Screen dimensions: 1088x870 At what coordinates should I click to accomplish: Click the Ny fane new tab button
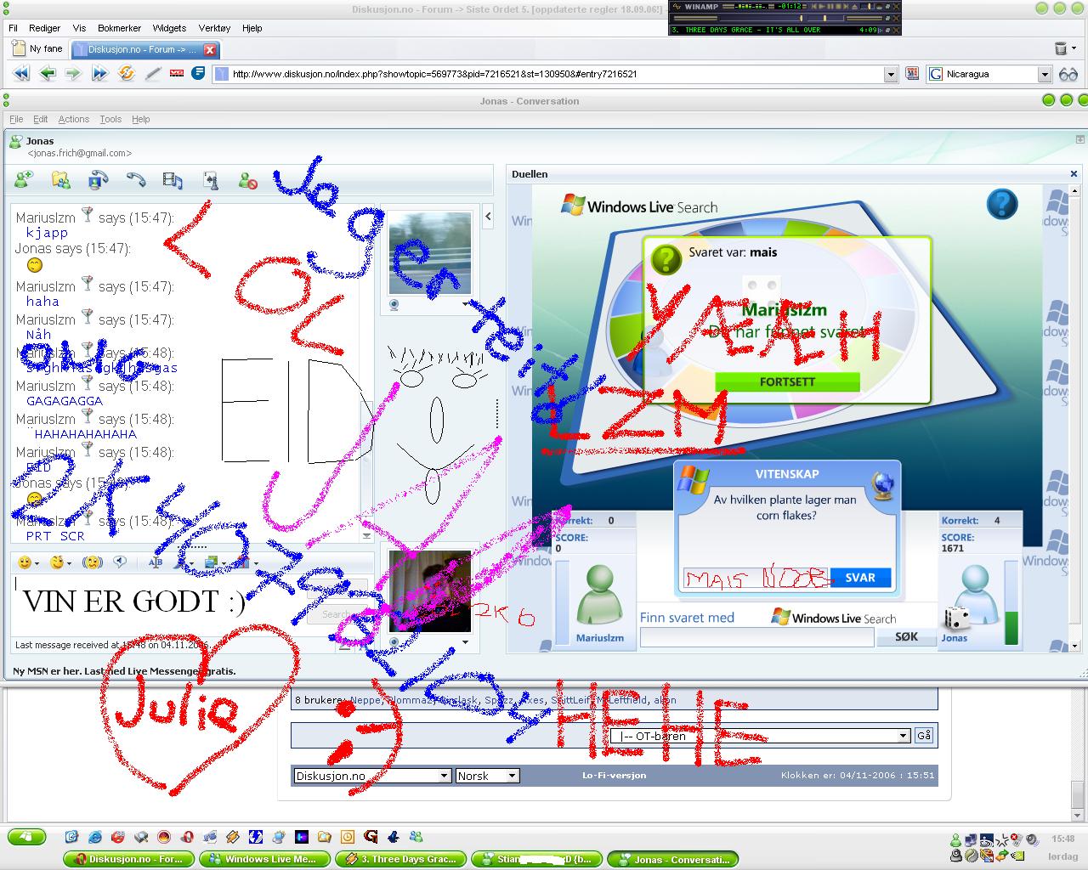pos(38,49)
